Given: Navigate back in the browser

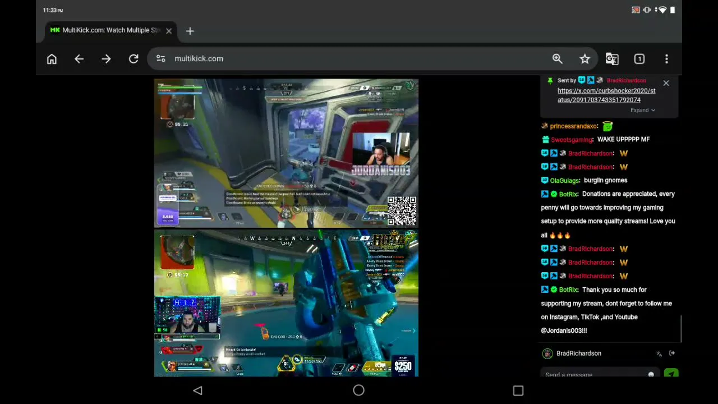Looking at the screenshot, I should [x=79, y=59].
